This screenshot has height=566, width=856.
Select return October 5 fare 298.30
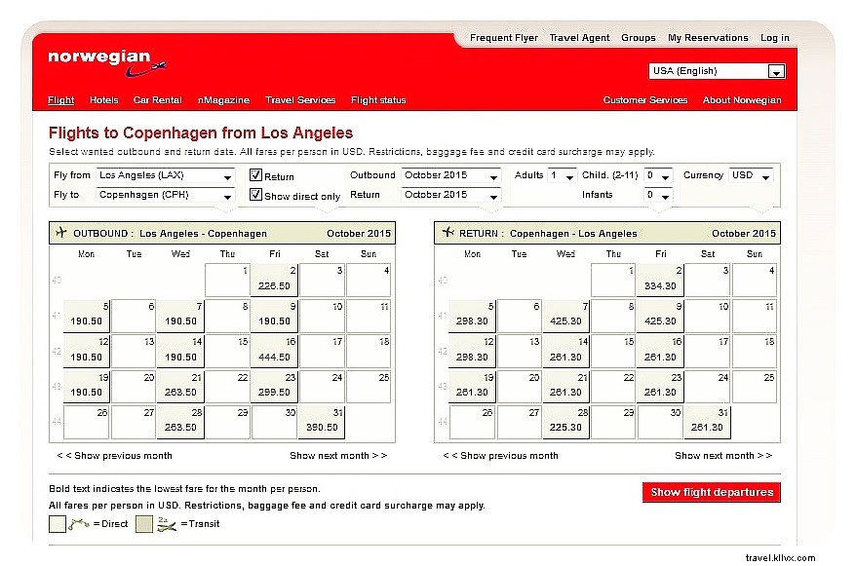472,316
